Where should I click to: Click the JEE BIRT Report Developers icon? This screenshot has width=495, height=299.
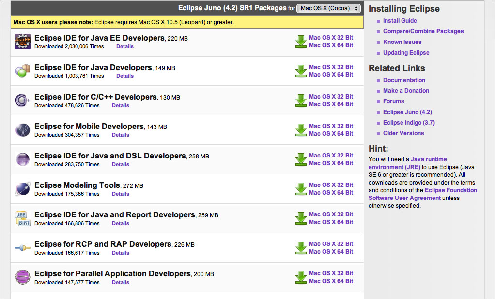click(23, 218)
